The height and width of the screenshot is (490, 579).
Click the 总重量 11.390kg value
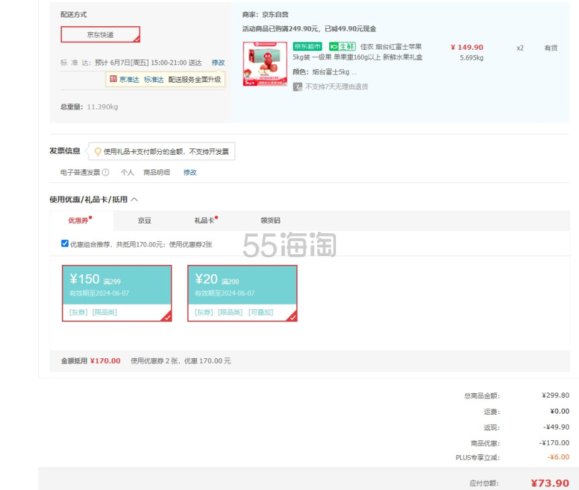[102, 107]
